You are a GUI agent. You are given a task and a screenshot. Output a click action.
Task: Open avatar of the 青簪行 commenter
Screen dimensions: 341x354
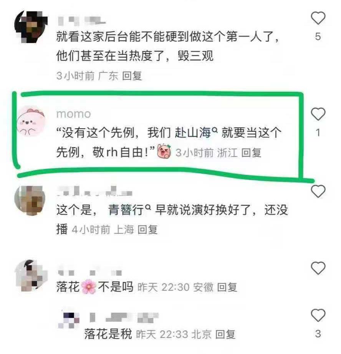coord(30,200)
